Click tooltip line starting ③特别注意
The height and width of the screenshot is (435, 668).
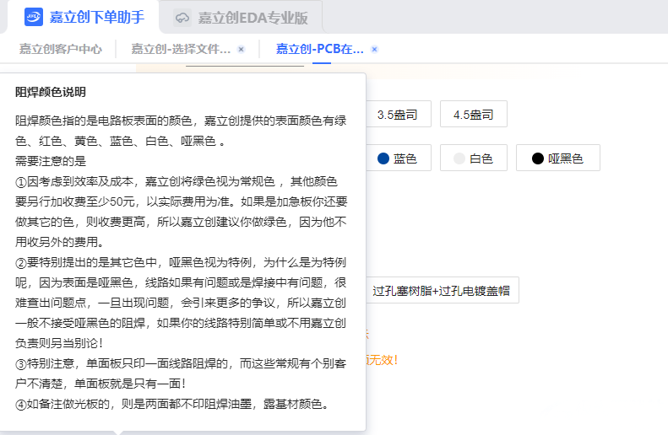tap(181, 363)
